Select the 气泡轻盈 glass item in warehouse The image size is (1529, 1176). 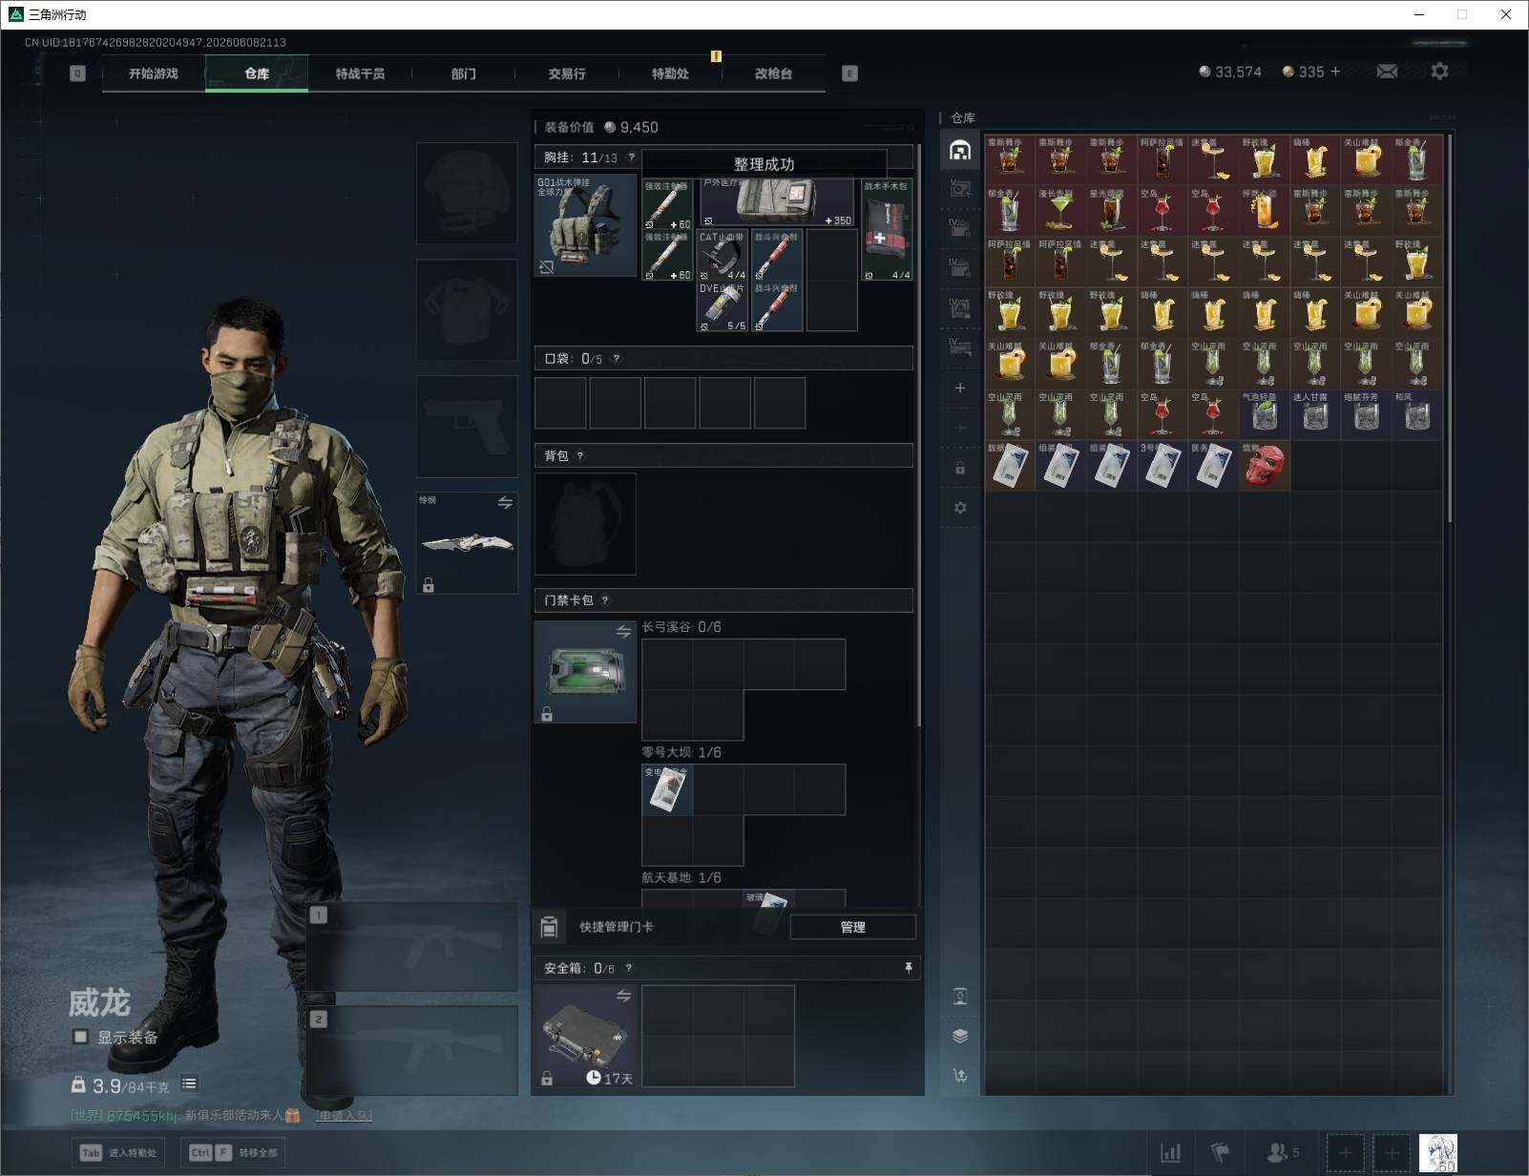[x=1265, y=414]
